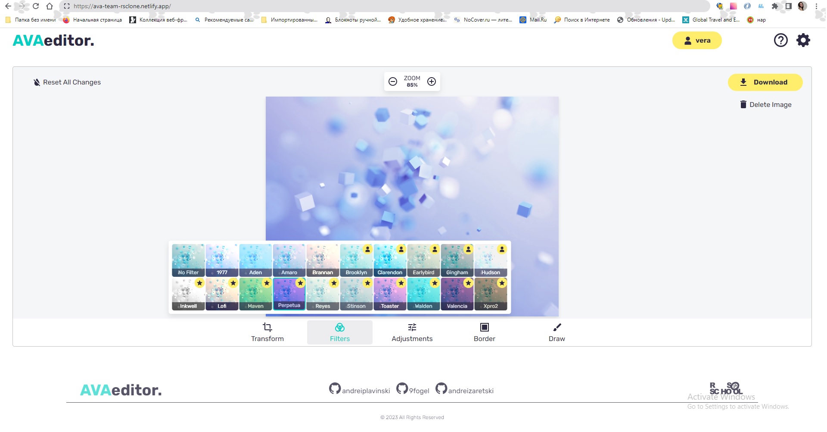Click the Download button
Image resolution: width=827 pixels, height=432 pixels.
(x=765, y=82)
